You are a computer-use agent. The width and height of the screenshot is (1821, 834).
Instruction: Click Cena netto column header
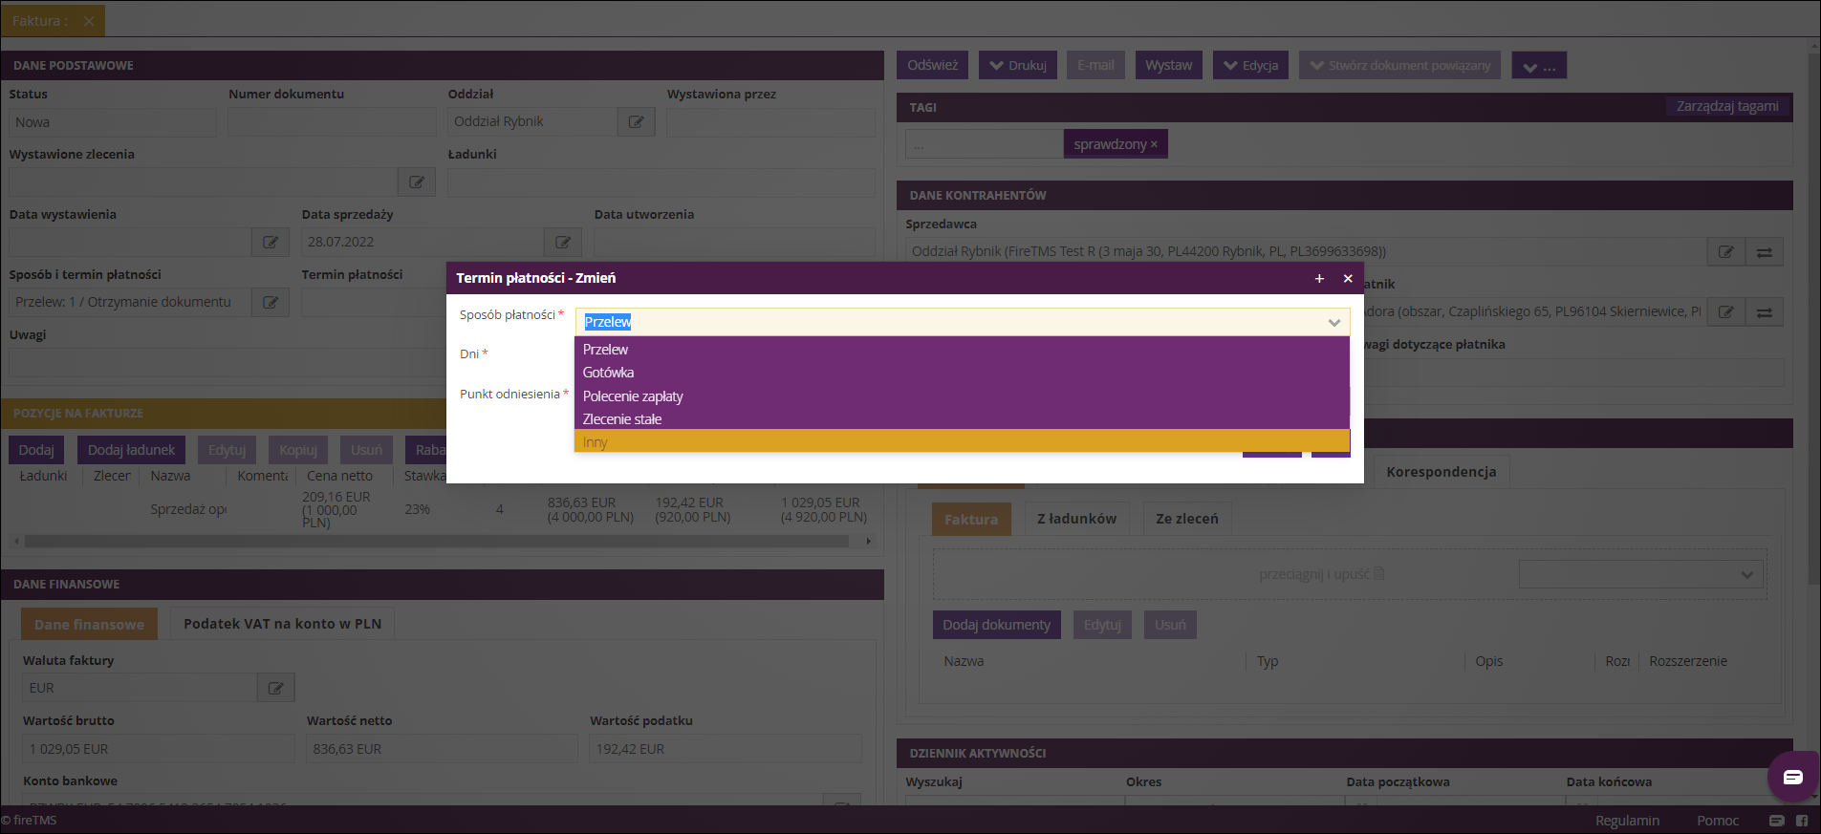339,476
